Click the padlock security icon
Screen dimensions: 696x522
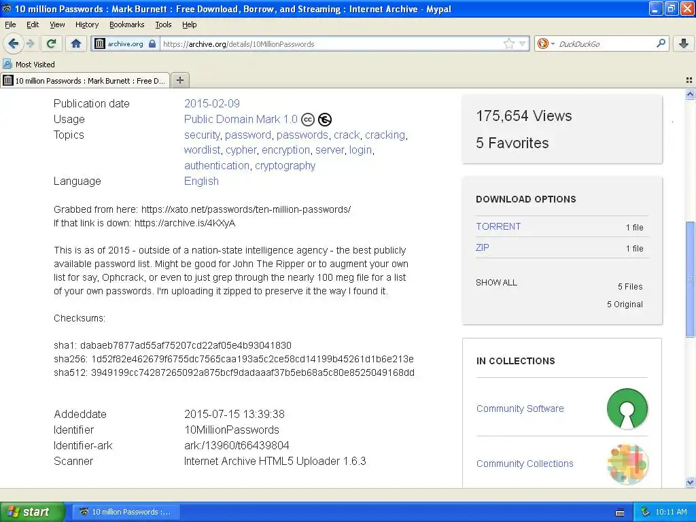[152, 43]
